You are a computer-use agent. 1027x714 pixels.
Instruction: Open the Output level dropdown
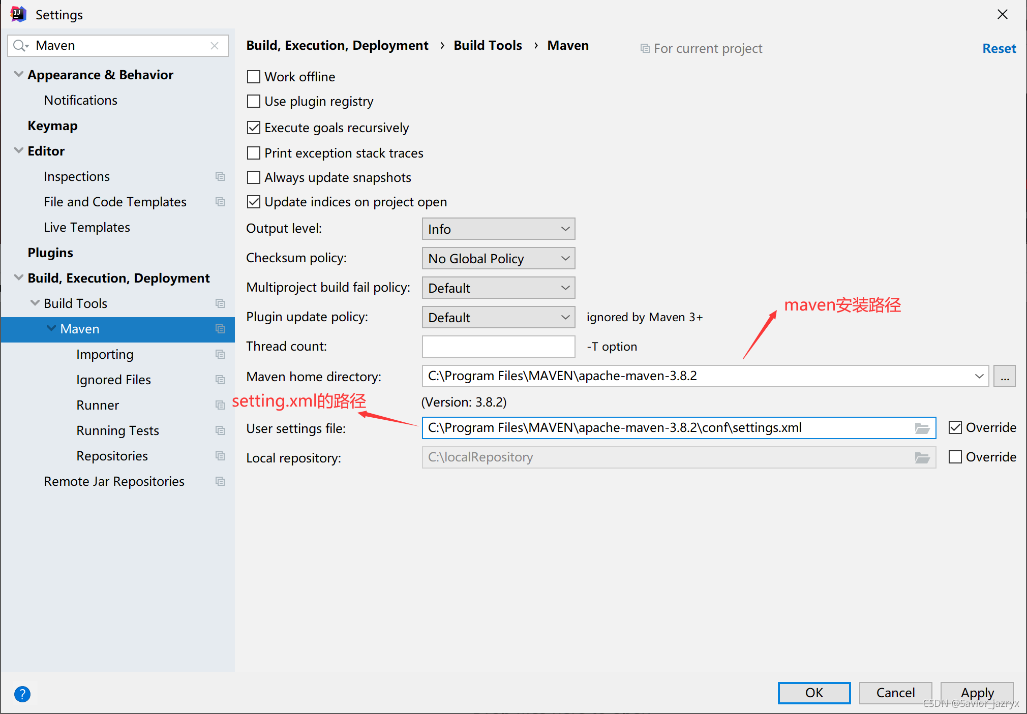click(498, 229)
